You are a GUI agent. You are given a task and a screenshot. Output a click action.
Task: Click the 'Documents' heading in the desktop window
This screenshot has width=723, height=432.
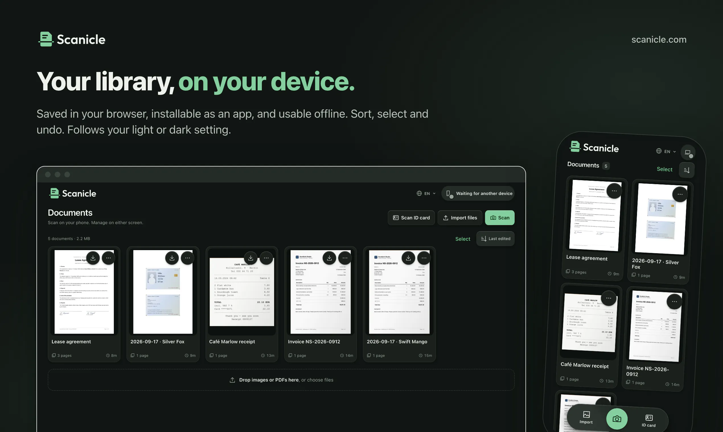click(70, 213)
